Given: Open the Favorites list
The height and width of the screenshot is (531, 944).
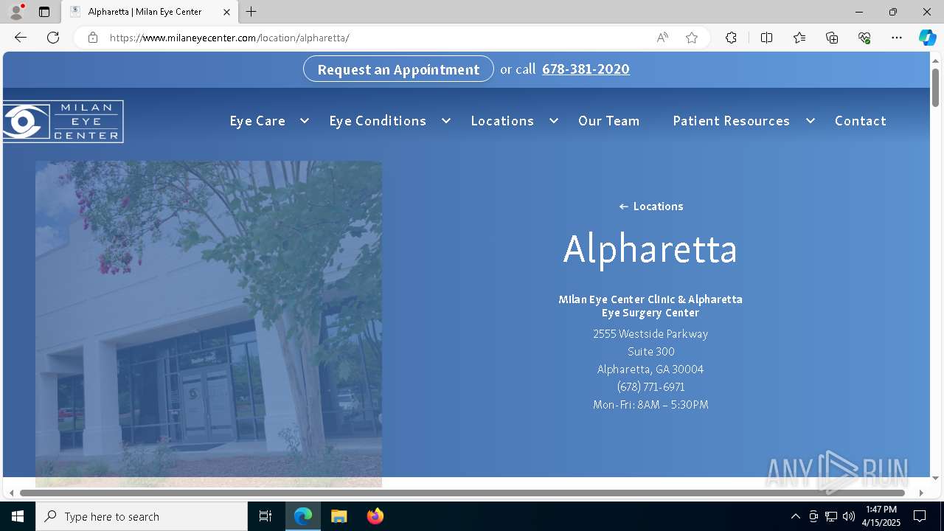Looking at the screenshot, I should click(799, 38).
